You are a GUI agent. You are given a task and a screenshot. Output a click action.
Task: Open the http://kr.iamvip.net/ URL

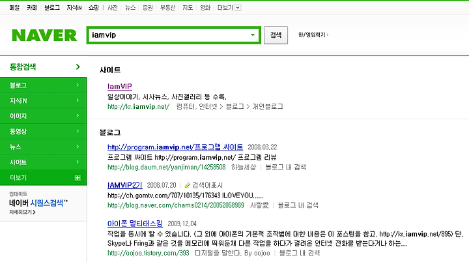pos(139,107)
